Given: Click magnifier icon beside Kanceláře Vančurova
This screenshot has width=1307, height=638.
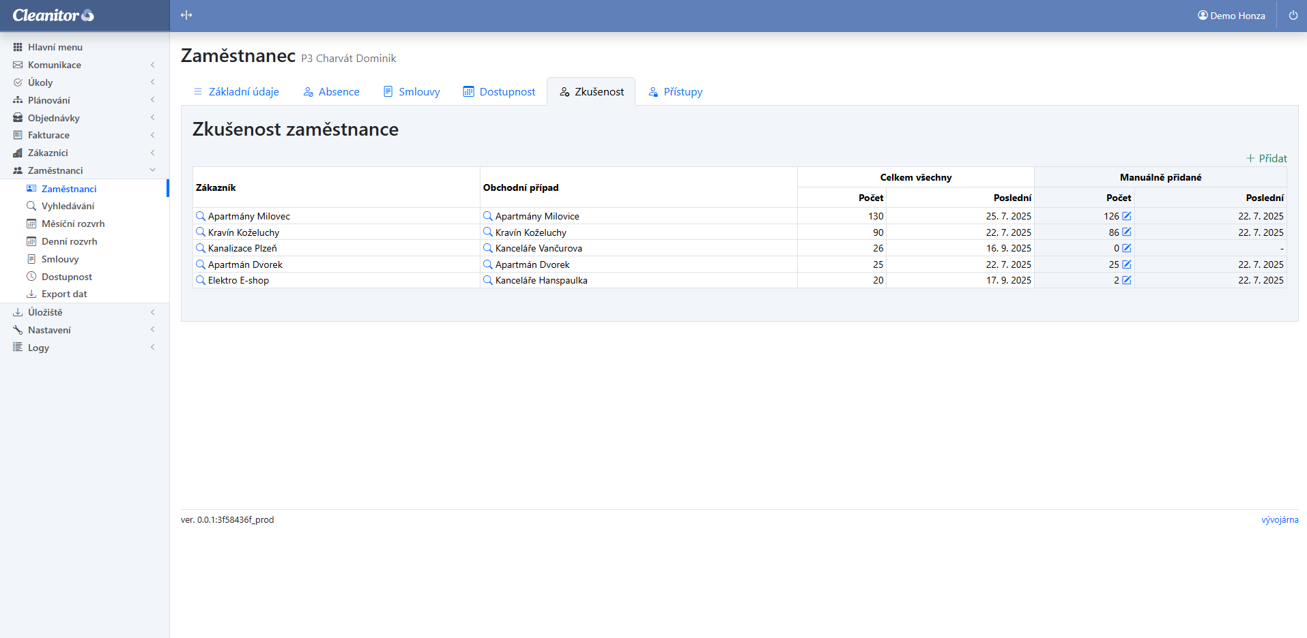Looking at the screenshot, I should (488, 248).
